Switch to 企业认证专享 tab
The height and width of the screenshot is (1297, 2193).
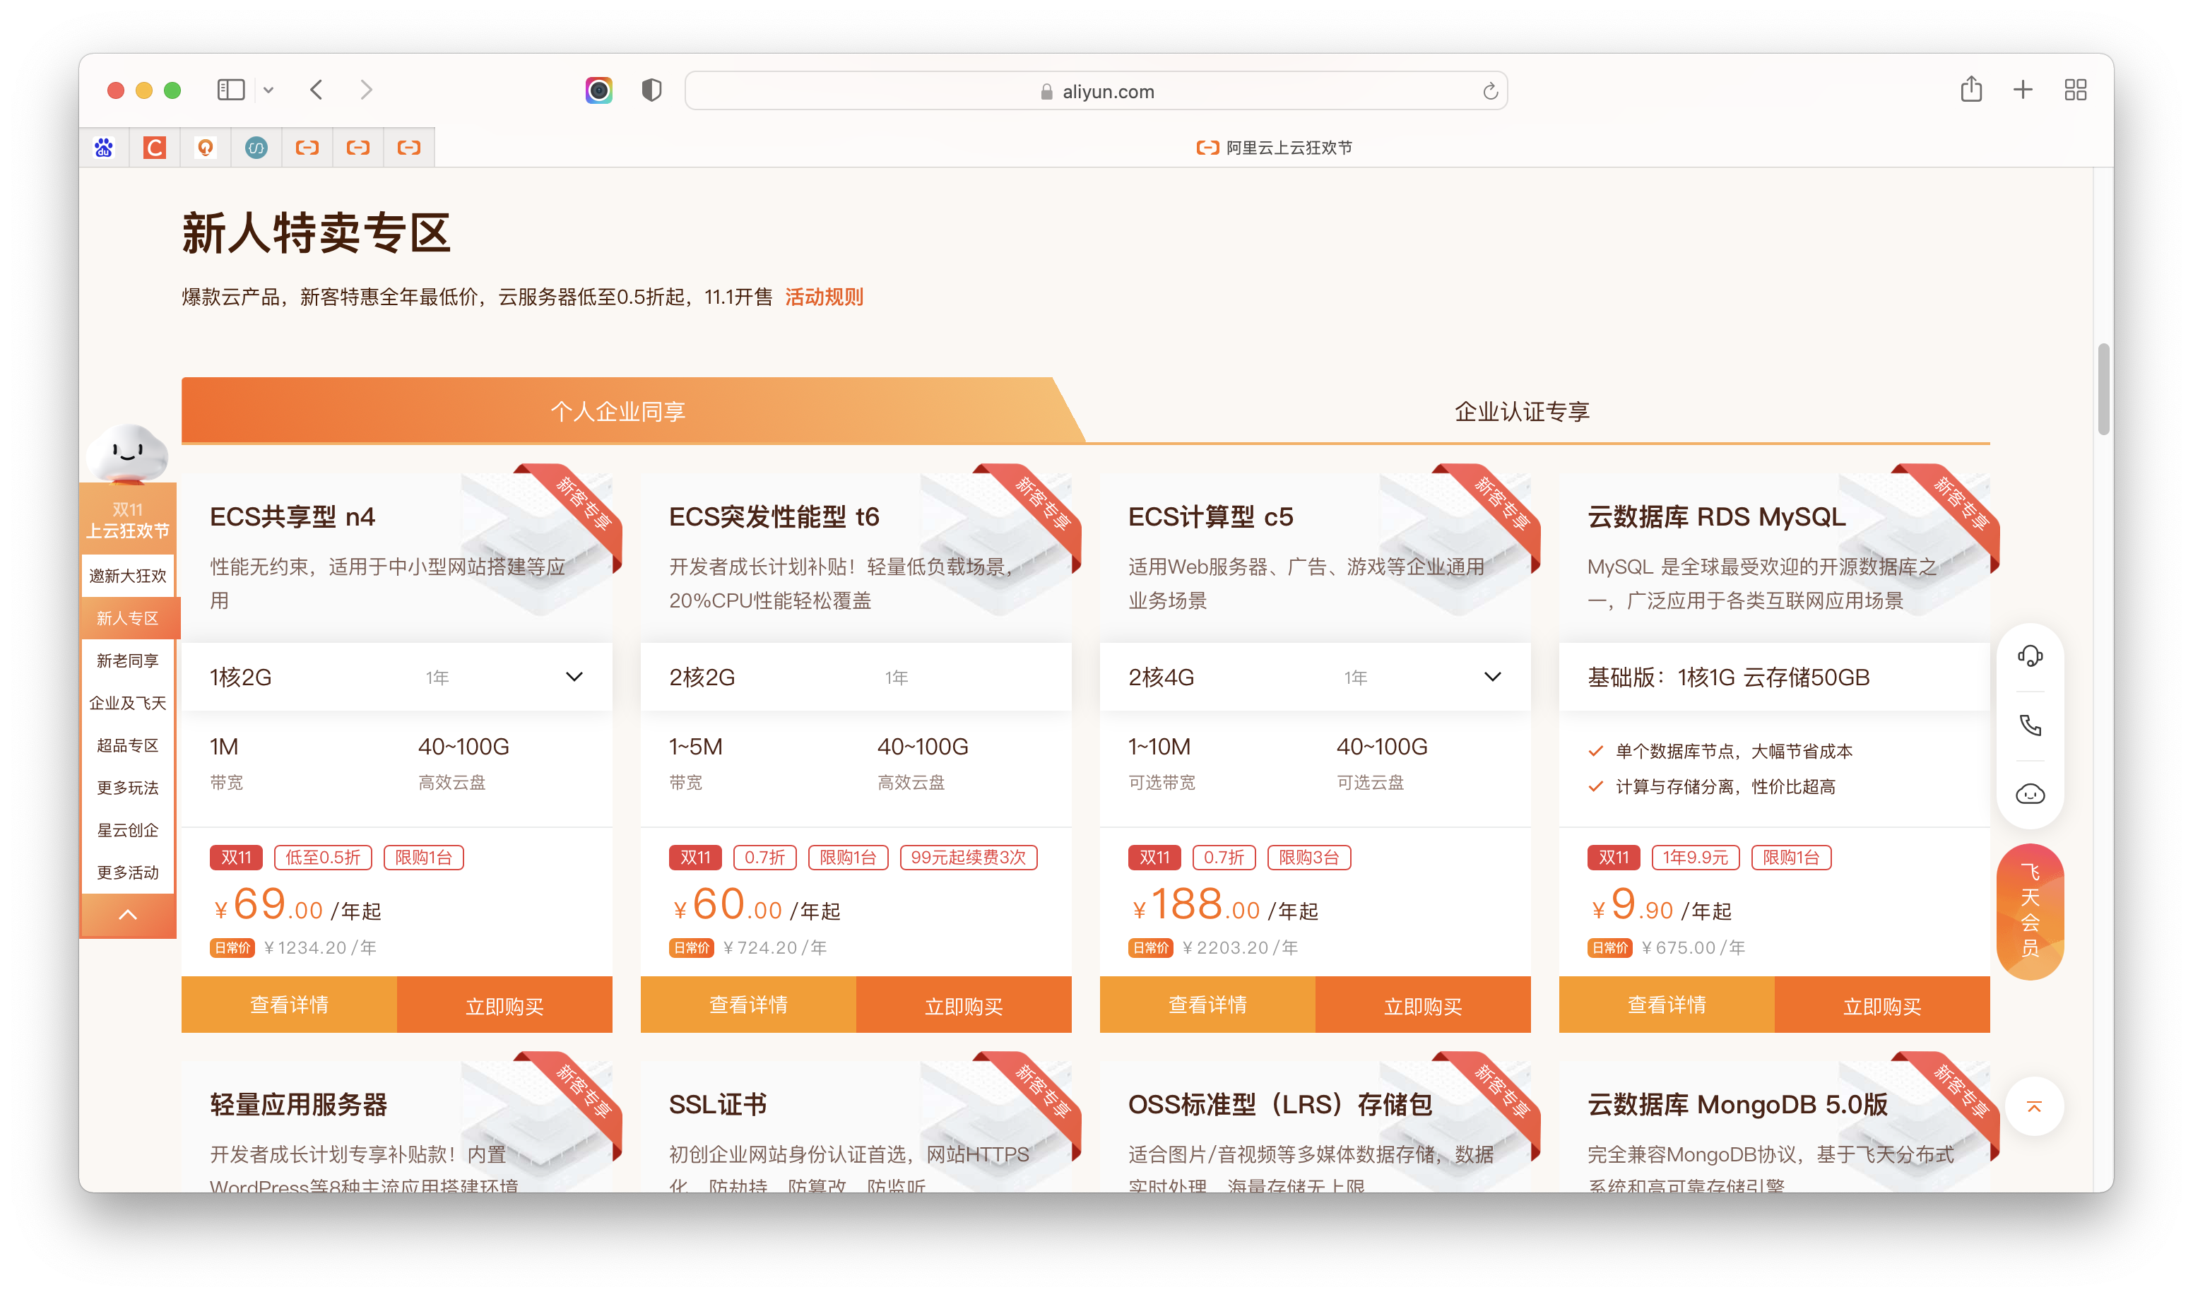(1522, 410)
